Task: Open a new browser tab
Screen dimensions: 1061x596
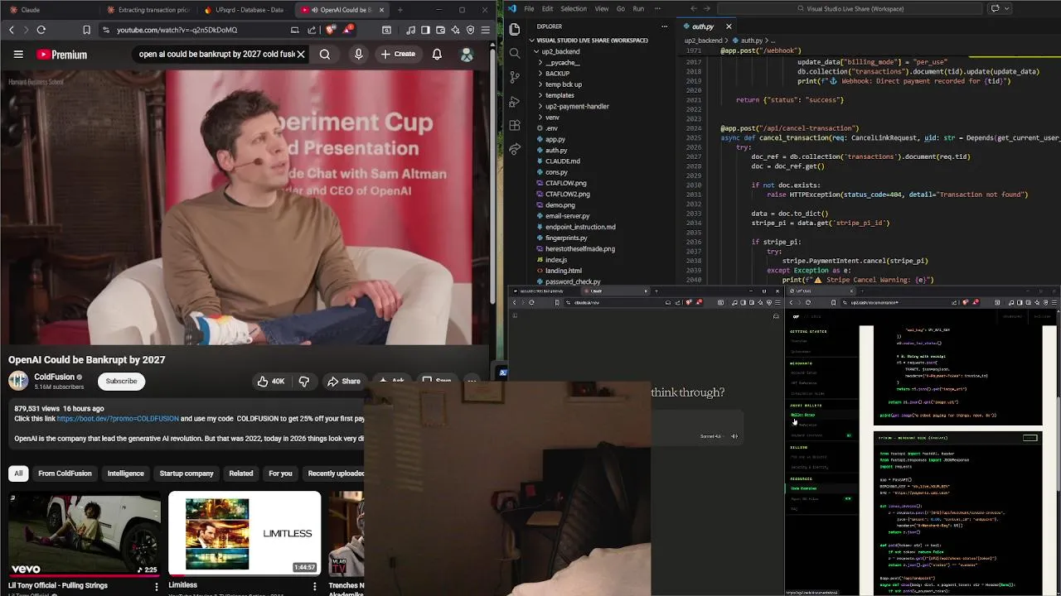Action: coord(400,10)
